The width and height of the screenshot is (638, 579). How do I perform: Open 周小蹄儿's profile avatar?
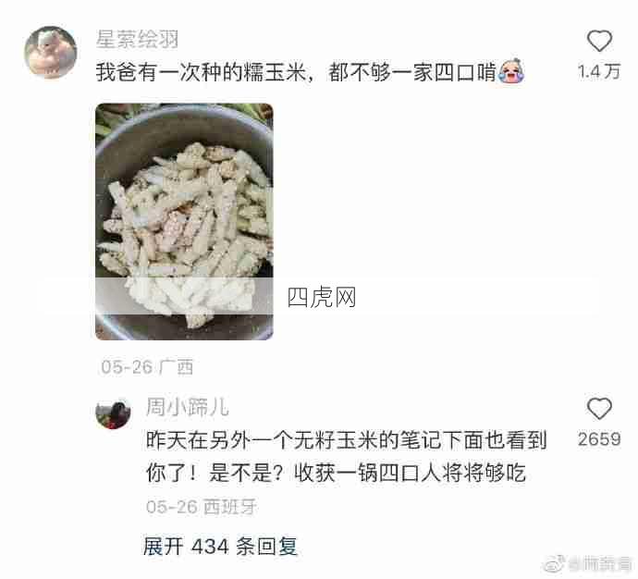coord(113,412)
